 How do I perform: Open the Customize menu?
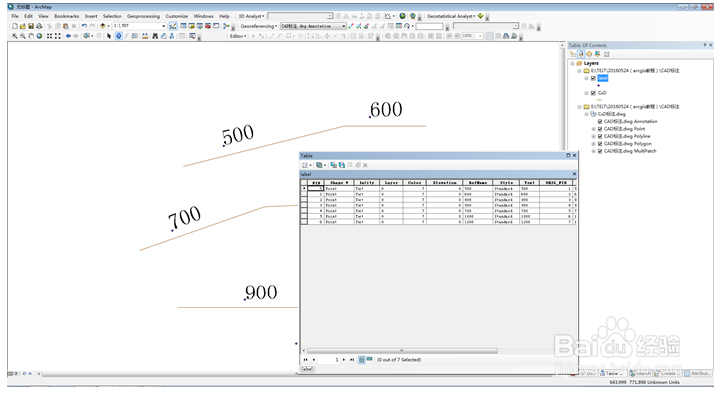coord(177,16)
